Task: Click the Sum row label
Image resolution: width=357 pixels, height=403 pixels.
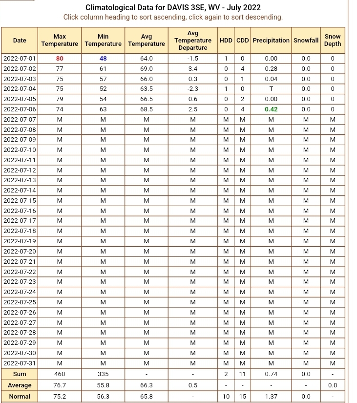Action: coord(20,374)
